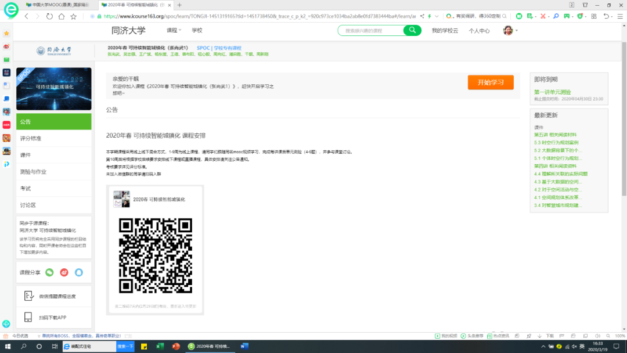Open Excel from the taskbar
The height and width of the screenshot is (353, 627).
pyautogui.click(x=160, y=347)
